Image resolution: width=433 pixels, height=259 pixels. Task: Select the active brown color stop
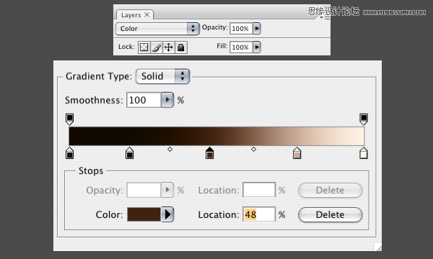click(209, 153)
